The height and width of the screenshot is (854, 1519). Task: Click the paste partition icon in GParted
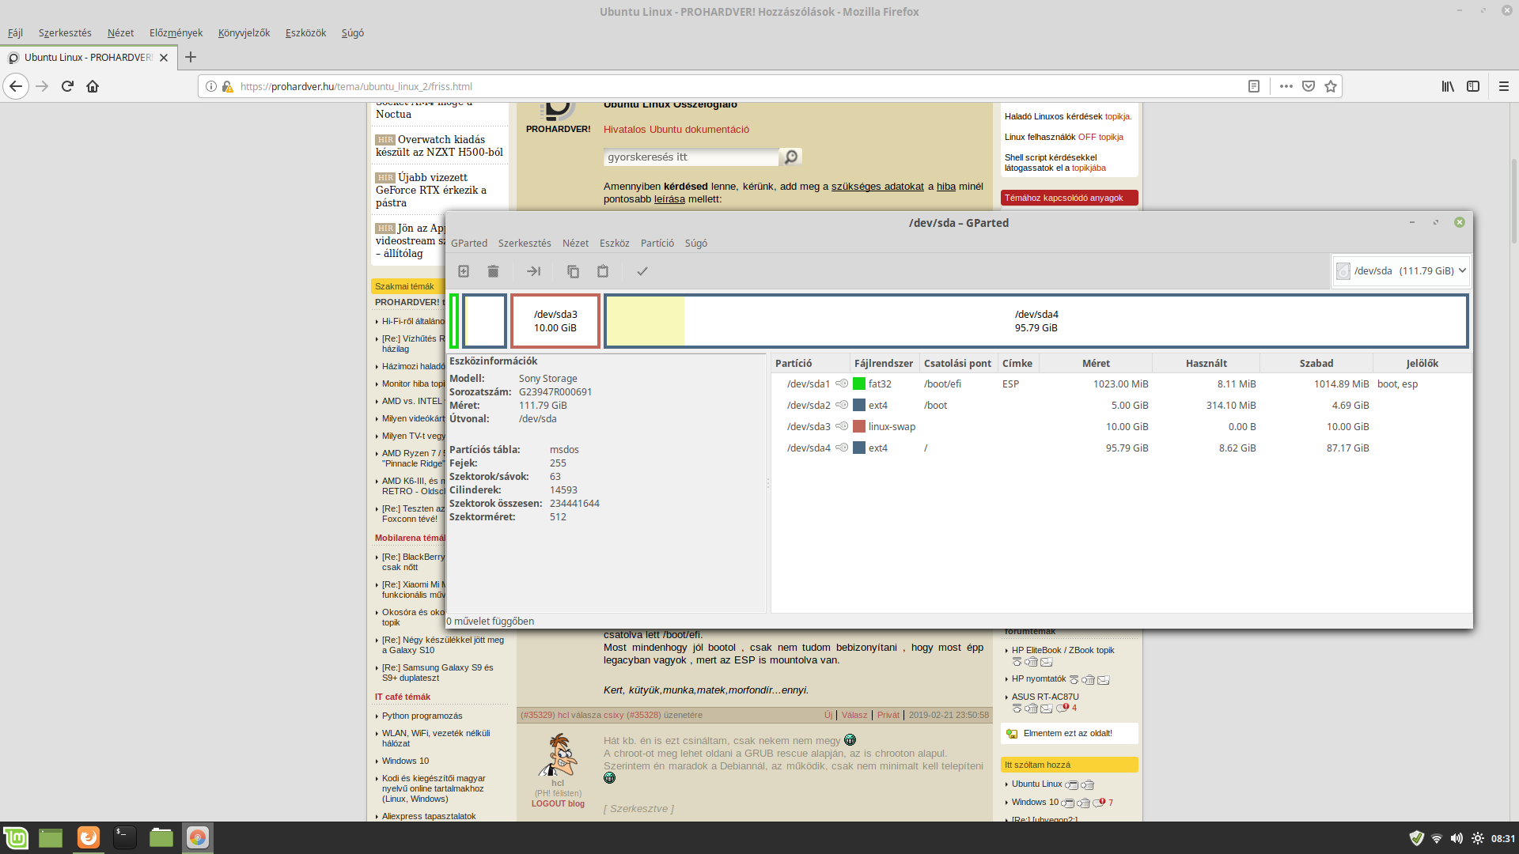click(603, 271)
